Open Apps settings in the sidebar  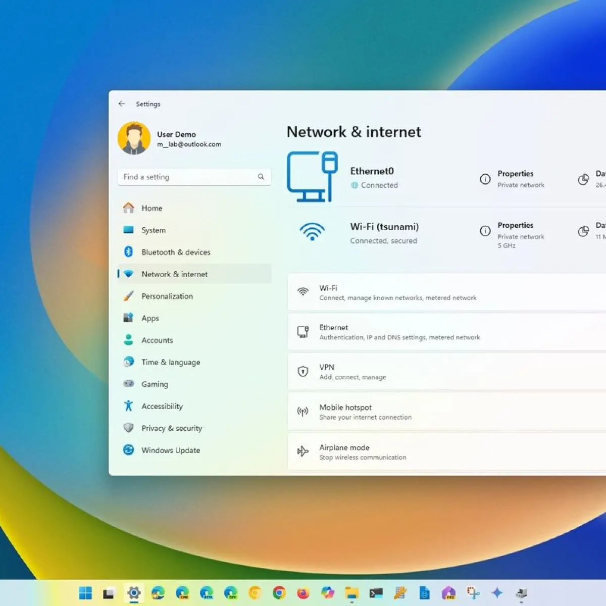tap(195, 318)
